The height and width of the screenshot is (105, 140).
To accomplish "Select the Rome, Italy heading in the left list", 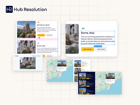I will pyautogui.click(x=41, y=46).
